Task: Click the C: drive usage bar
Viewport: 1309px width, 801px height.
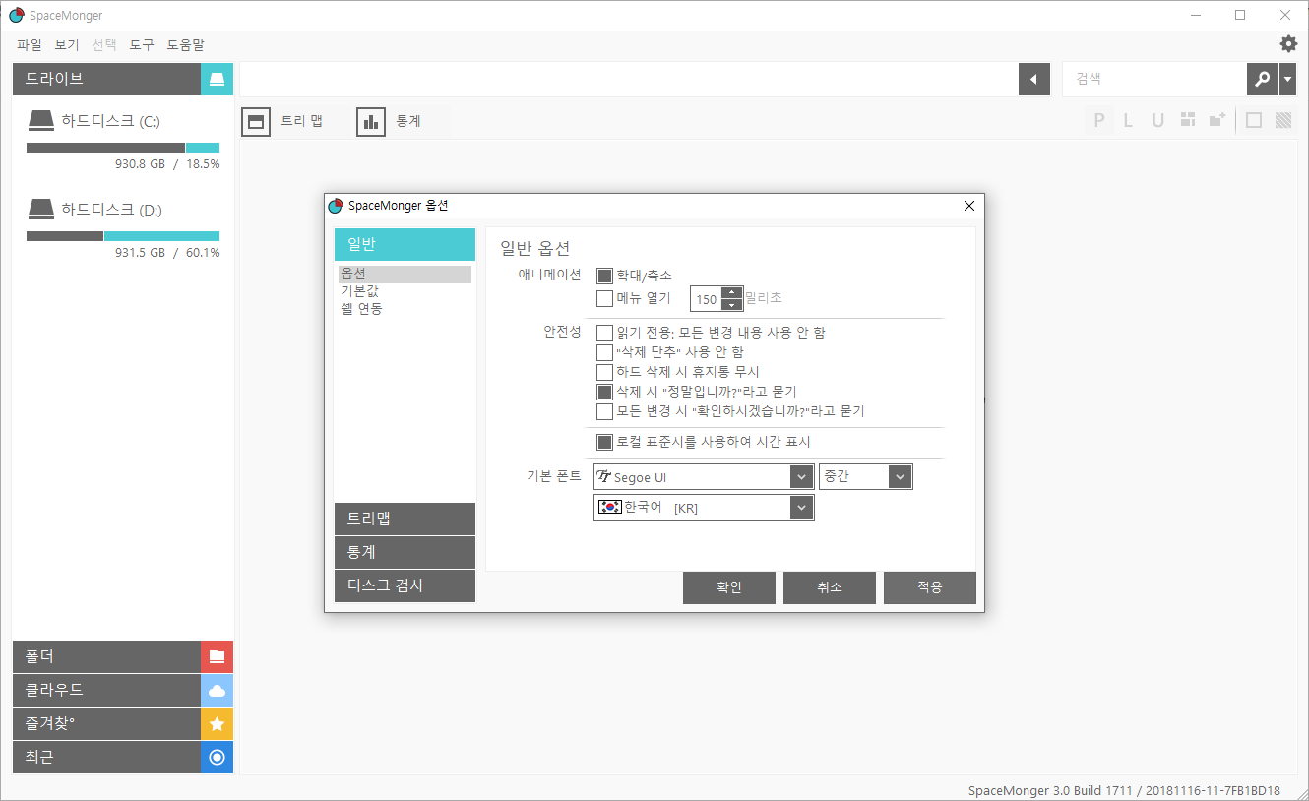Action: (x=123, y=148)
